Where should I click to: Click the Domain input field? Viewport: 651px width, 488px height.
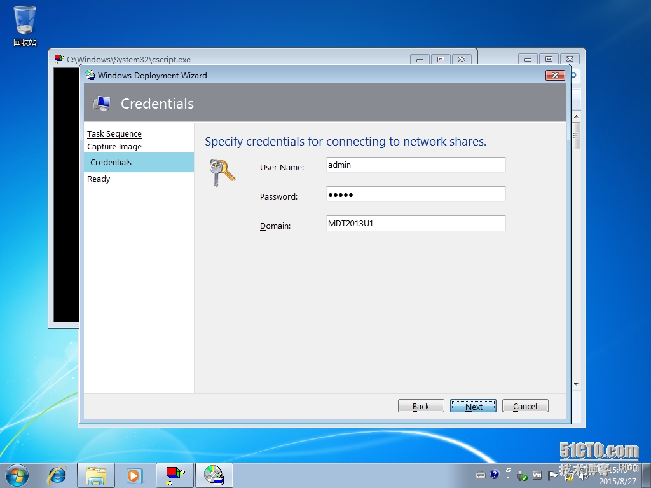coord(416,223)
